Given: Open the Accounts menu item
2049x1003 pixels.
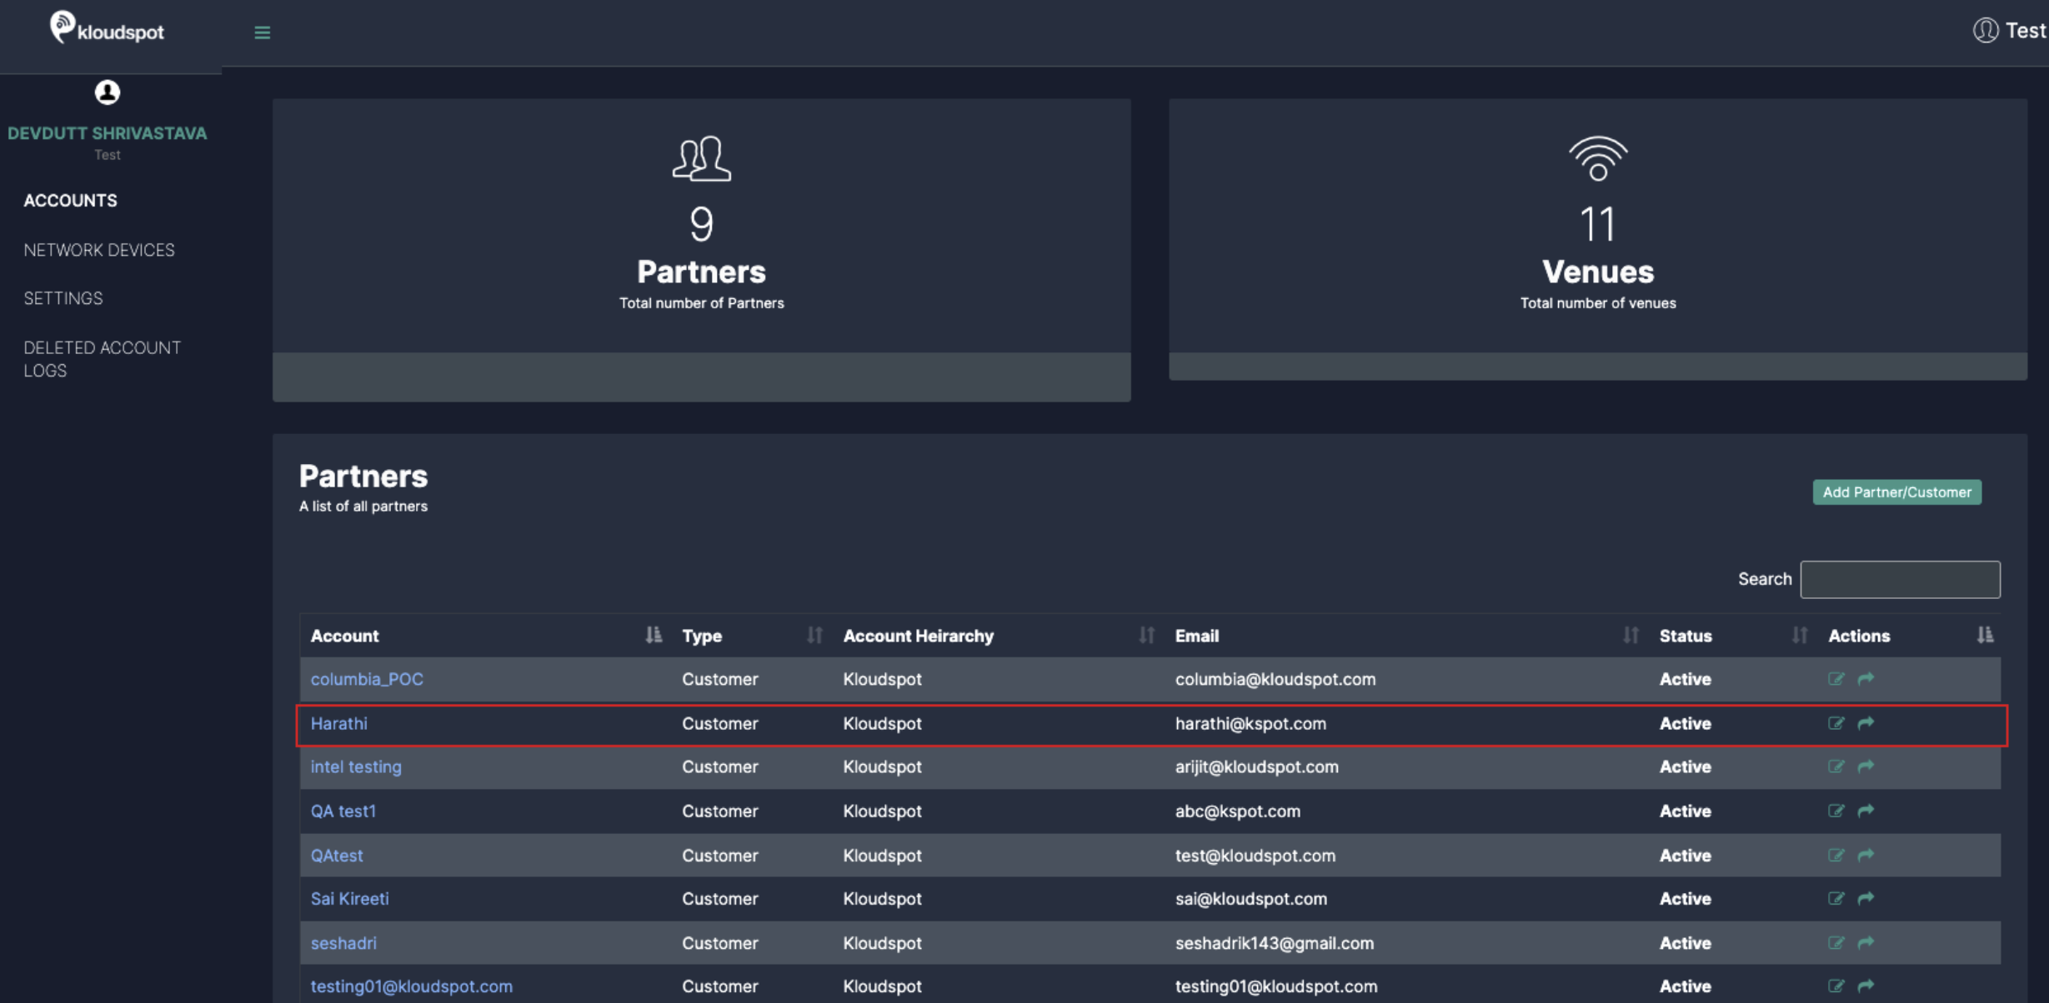Looking at the screenshot, I should click(71, 201).
